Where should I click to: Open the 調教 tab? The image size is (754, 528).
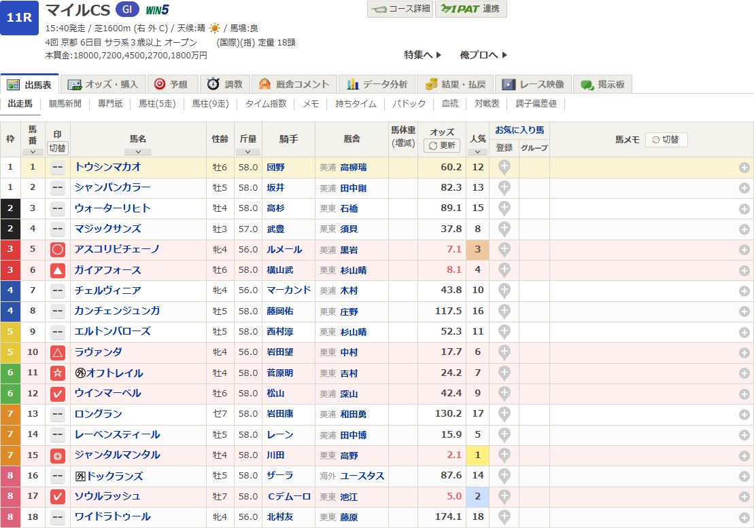click(x=225, y=84)
